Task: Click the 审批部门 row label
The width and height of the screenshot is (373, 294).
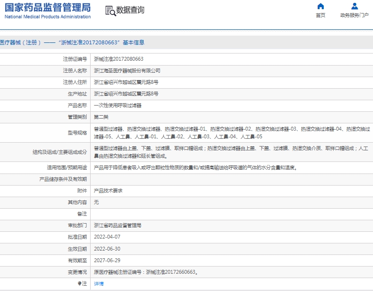Action: point(77,225)
